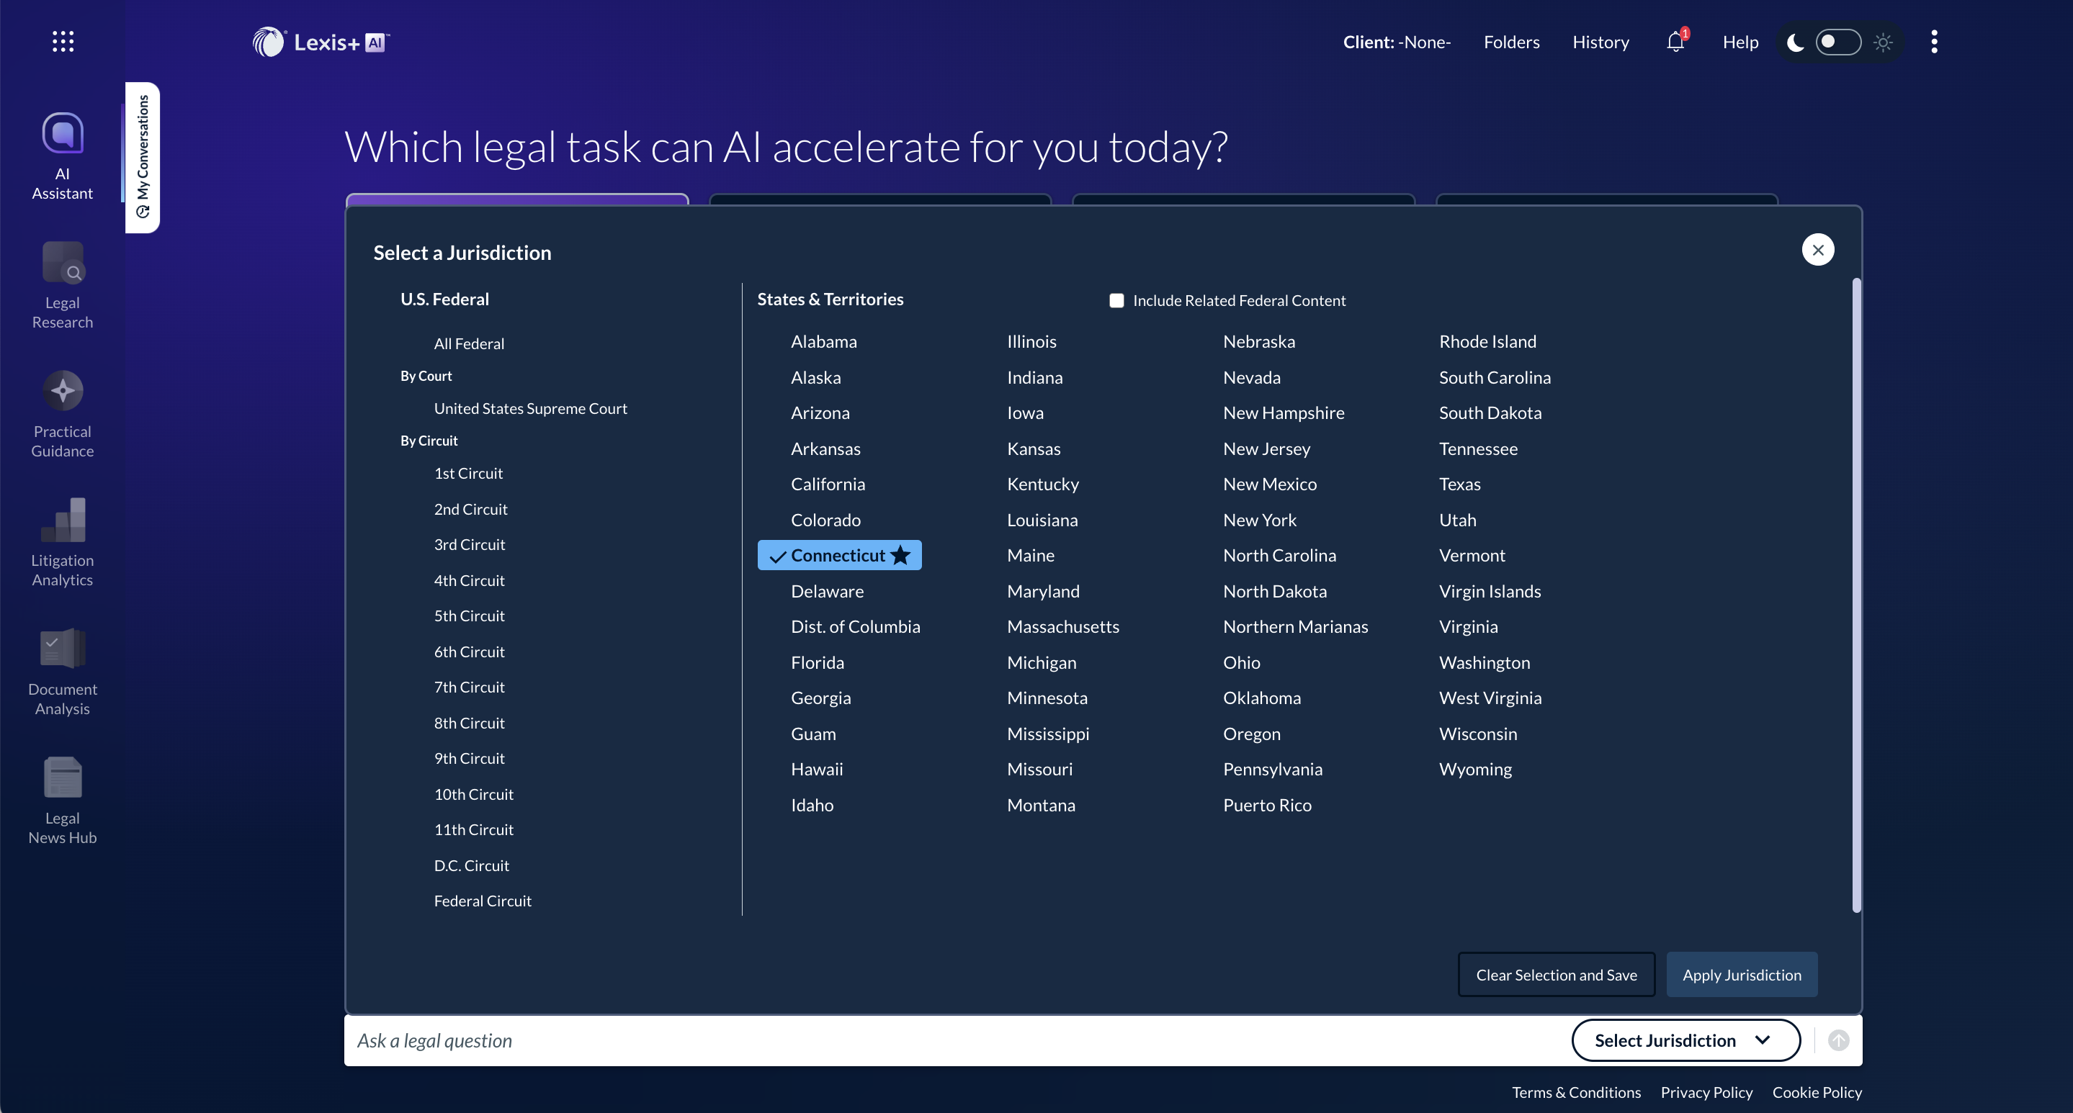Select D.C. Circuit
The width and height of the screenshot is (2073, 1113).
click(472, 865)
